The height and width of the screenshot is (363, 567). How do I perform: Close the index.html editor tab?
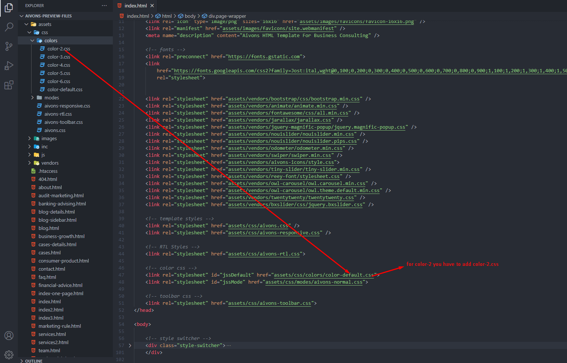152,6
